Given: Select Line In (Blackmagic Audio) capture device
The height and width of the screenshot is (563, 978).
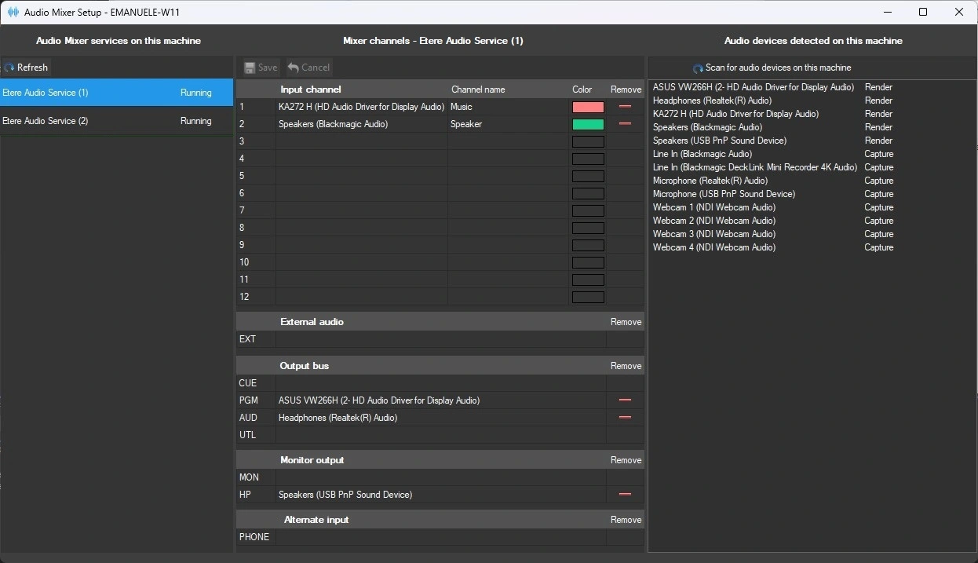Looking at the screenshot, I should pyautogui.click(x=702, y=154).
